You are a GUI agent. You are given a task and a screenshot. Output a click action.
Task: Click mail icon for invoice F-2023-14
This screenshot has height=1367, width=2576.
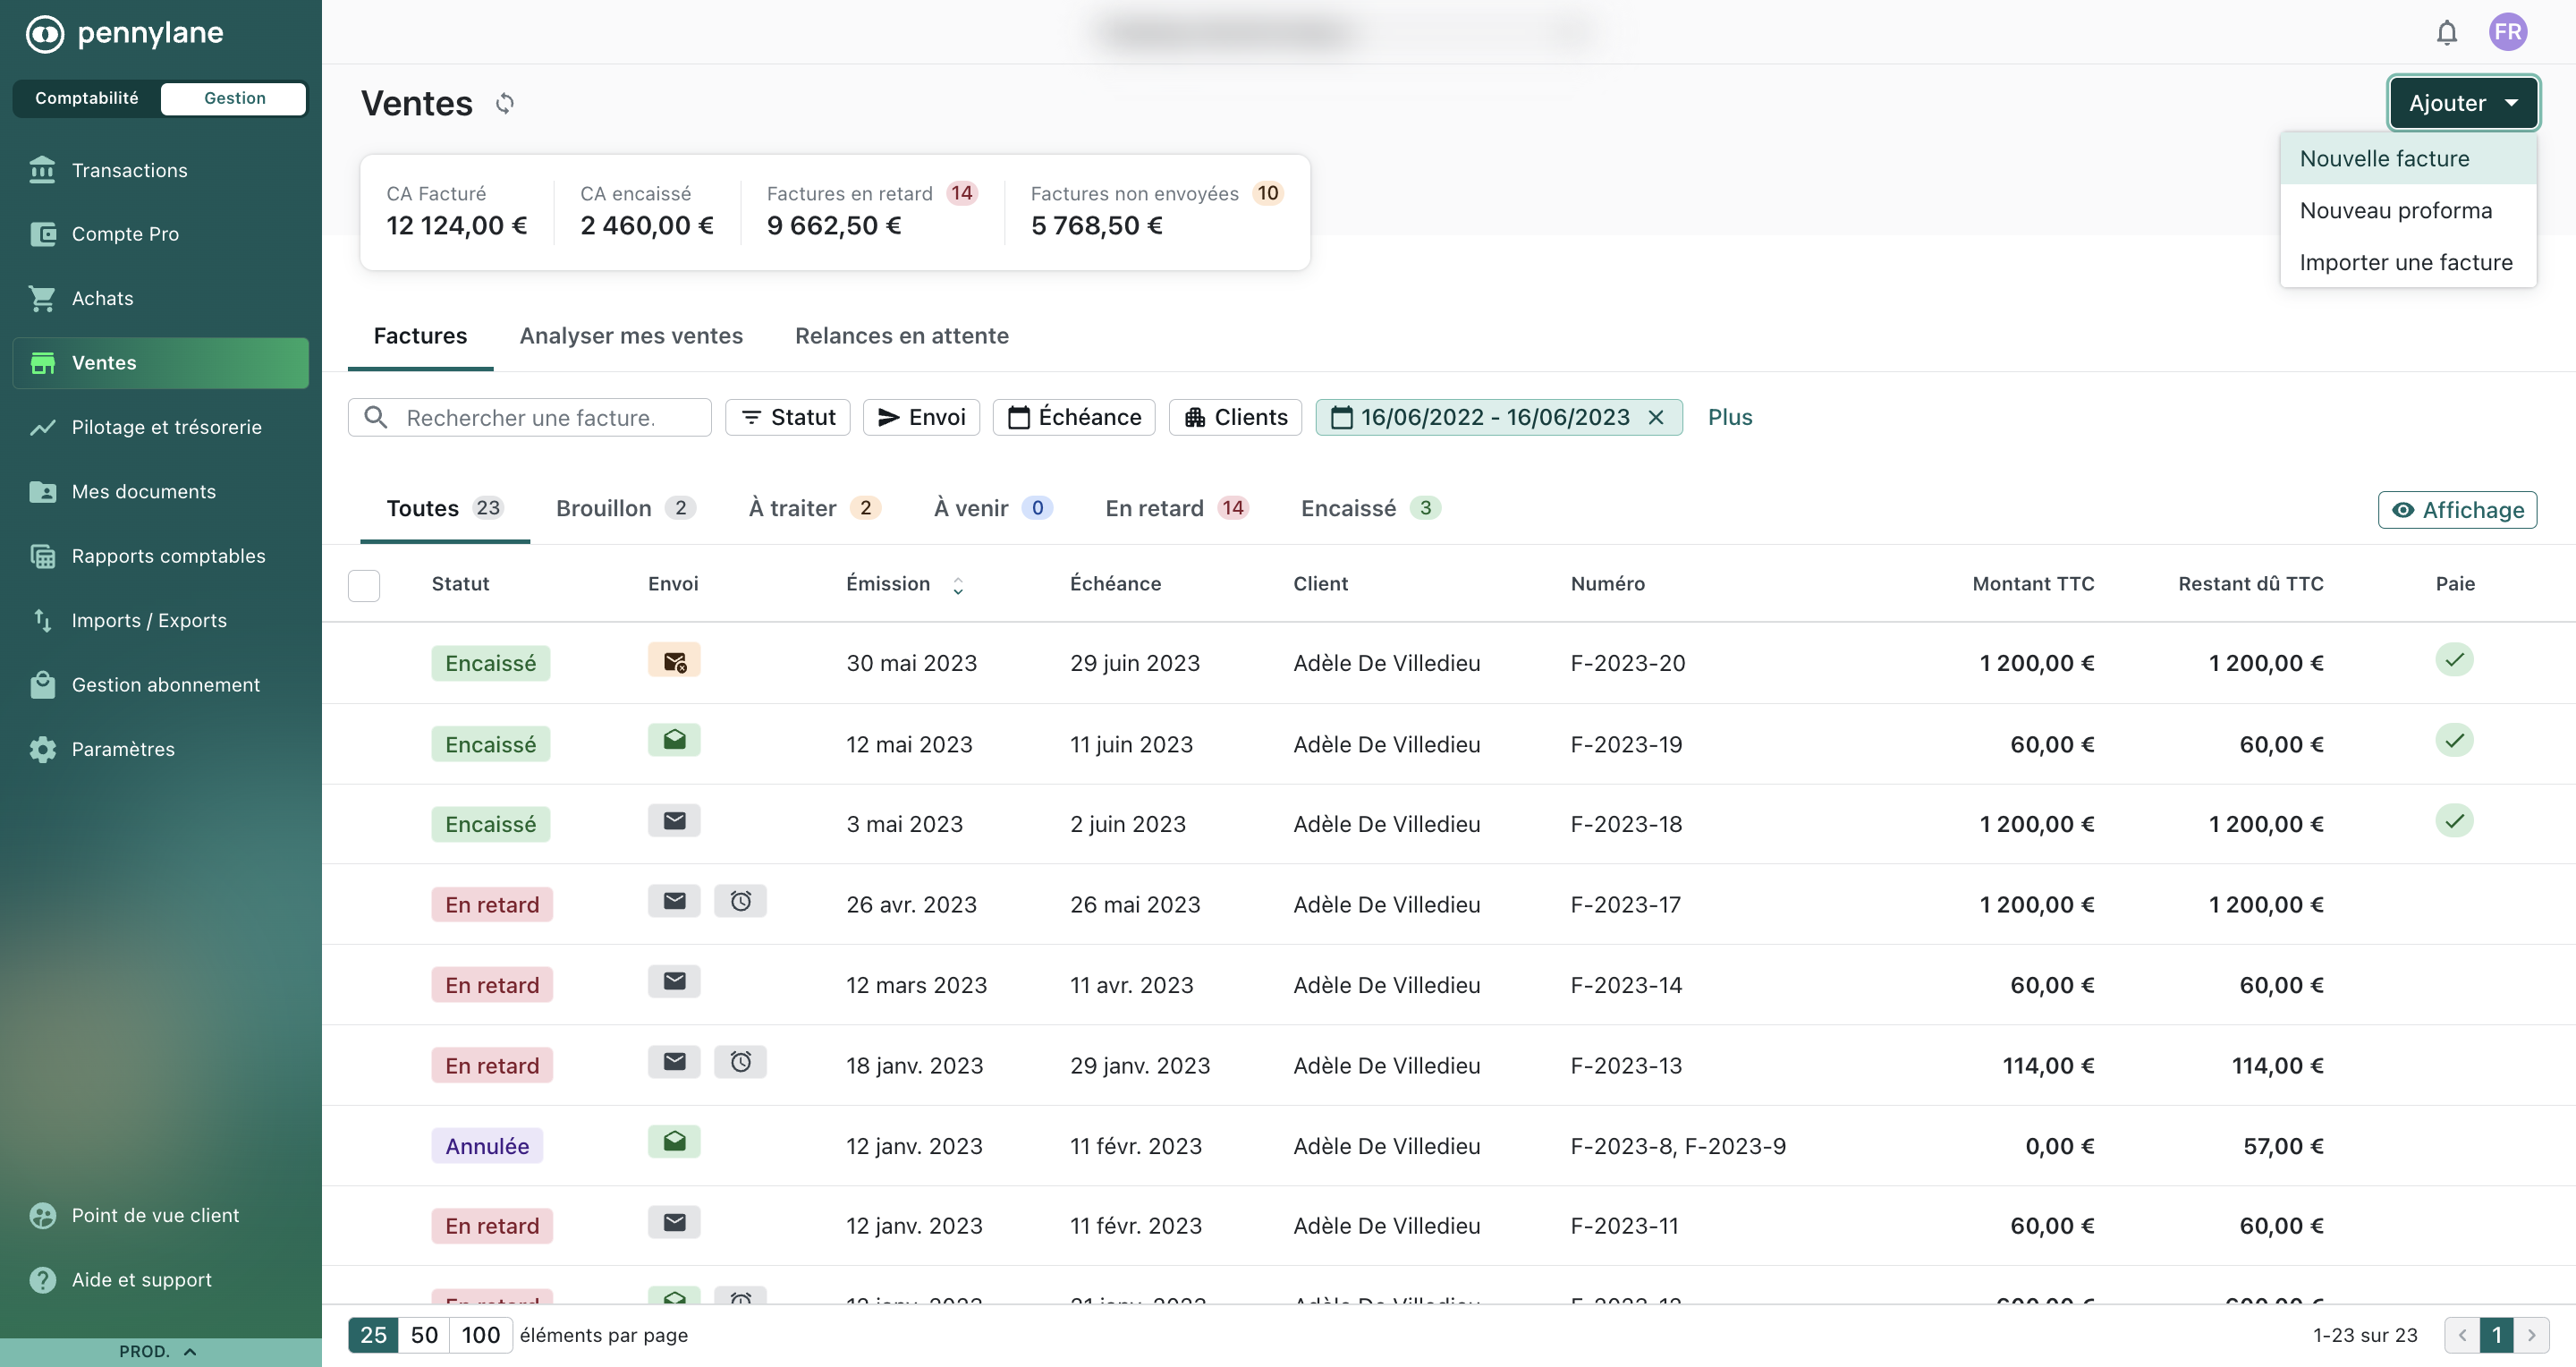tap(674, 982)
